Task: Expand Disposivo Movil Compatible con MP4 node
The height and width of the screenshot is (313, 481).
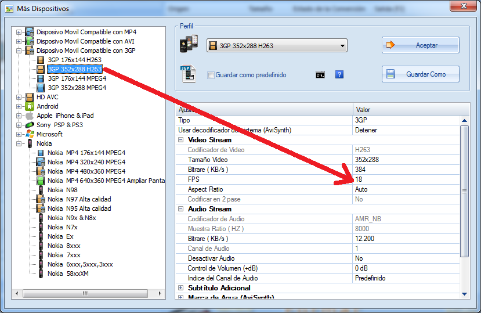Action: [x=19, y=32]
